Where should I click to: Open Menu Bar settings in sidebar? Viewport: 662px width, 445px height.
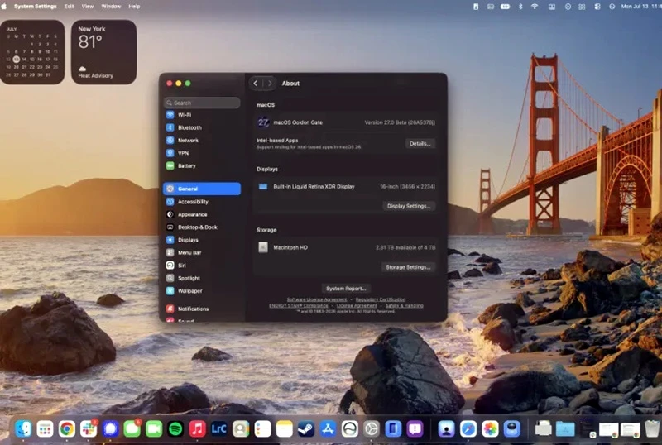[202, 252]
